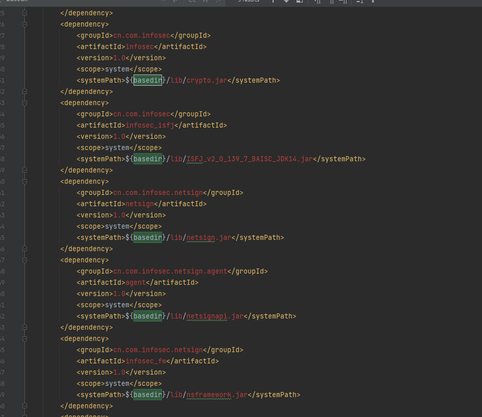
Task: Click the gutter marker icon beside line 39
Action: click(24, 170)
